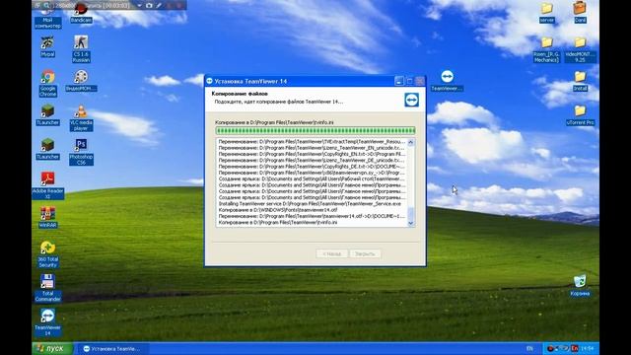Click the TeamViewer logo in the installer header
631x355 pixels.
point(411,100)
